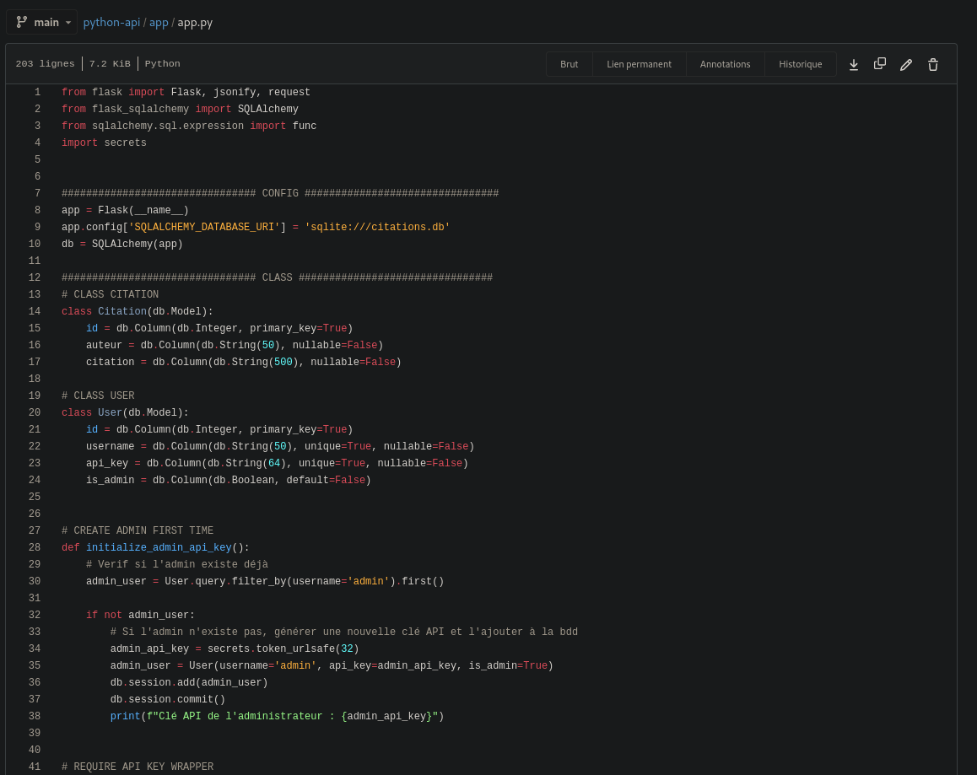The image size is (977, 775).
Task: Go to python-api repository breadcrumb
Action: click(111, 22)
